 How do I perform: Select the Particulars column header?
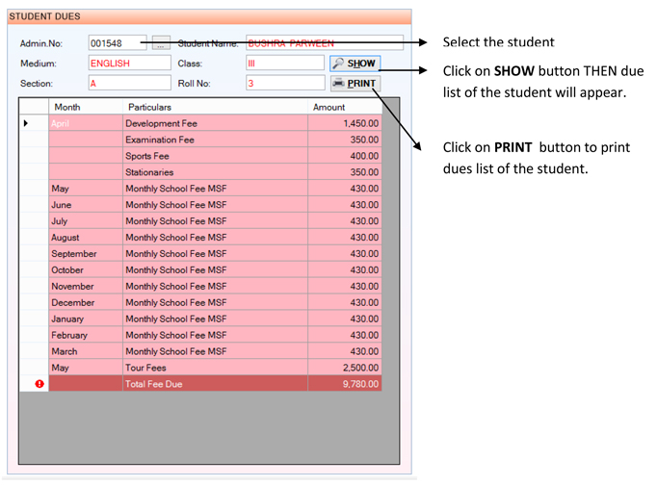pos(216,107)
